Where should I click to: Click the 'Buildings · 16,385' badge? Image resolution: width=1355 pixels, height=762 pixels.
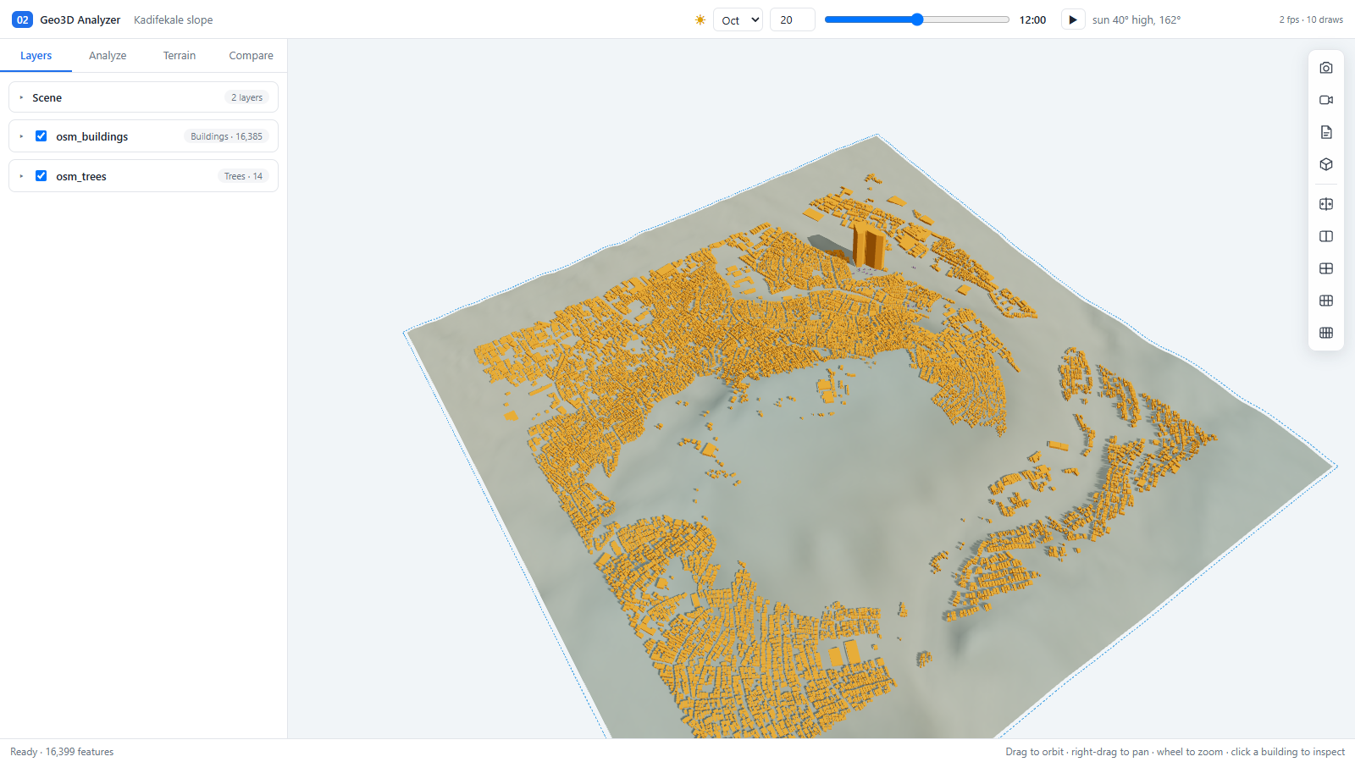coord(226,136)
